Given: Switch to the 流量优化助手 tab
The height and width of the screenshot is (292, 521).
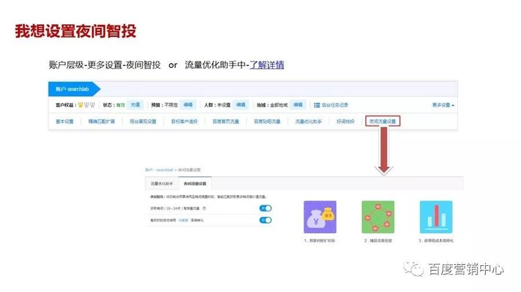Looking at the screenshot, I should click(x=162, y=184).
